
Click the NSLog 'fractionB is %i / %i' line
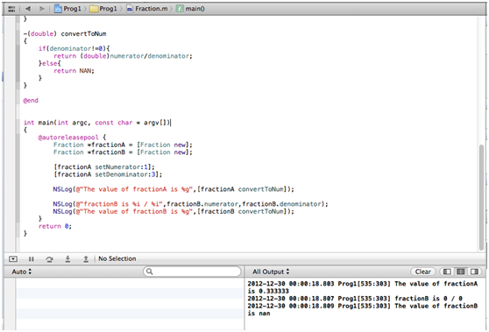pyautogui.click(x=190, y=204)
